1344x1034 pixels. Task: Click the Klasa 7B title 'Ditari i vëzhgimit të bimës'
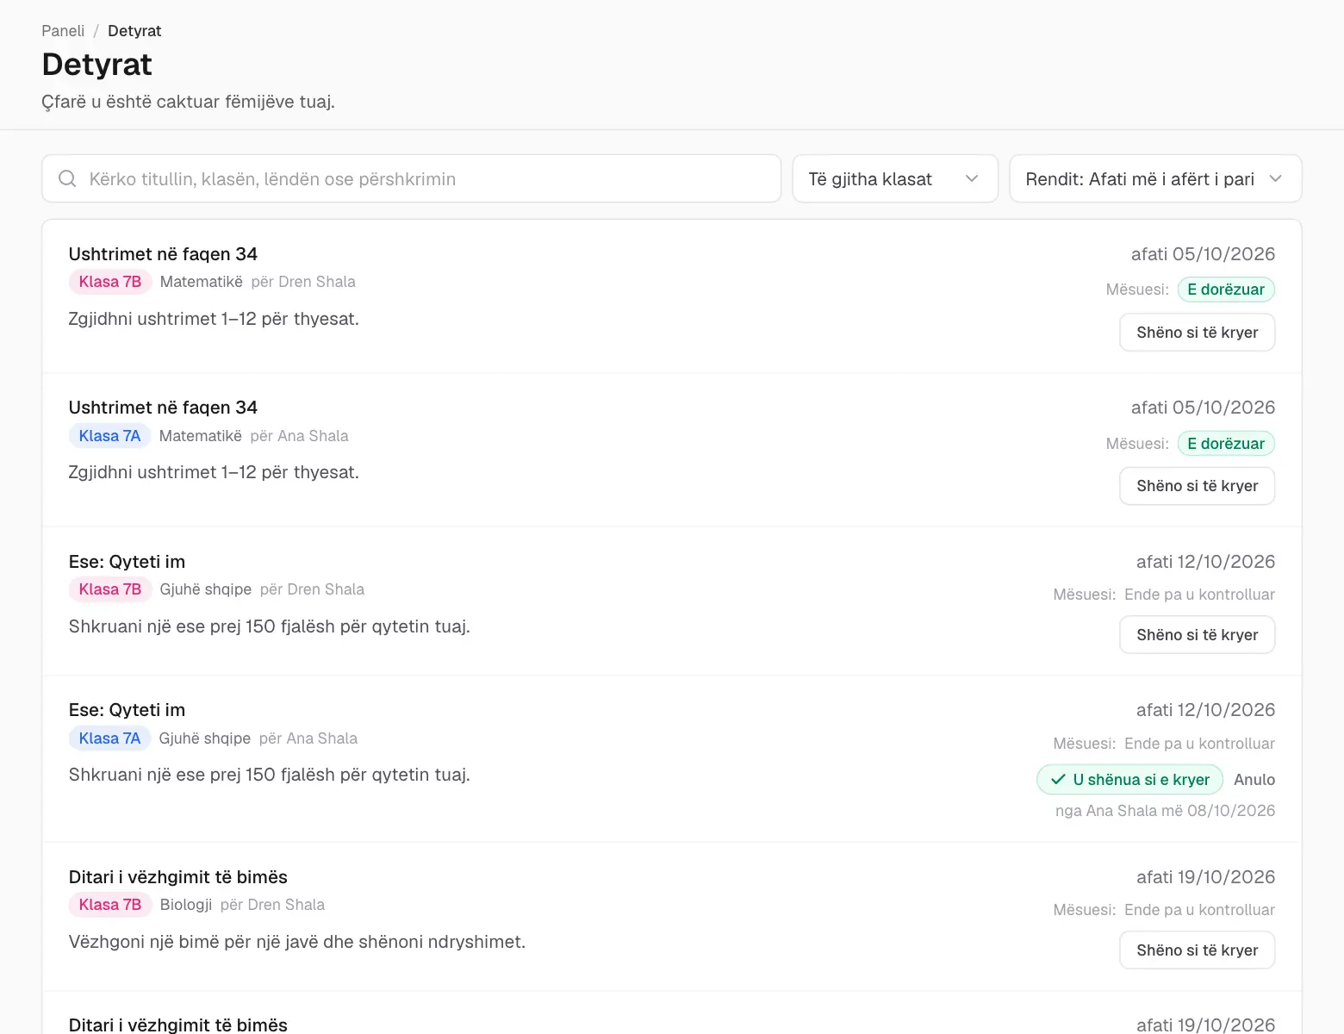coord(177,877)
